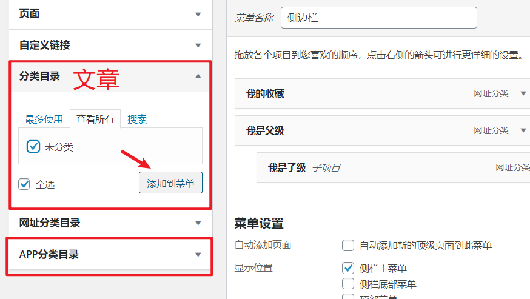The image size is (530, 299).
Task: Open the 搜索 tab
Action: point(137,119)
